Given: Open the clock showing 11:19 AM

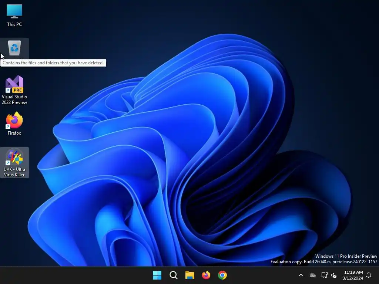Looking at the screenshot, I should coord(353,275).
